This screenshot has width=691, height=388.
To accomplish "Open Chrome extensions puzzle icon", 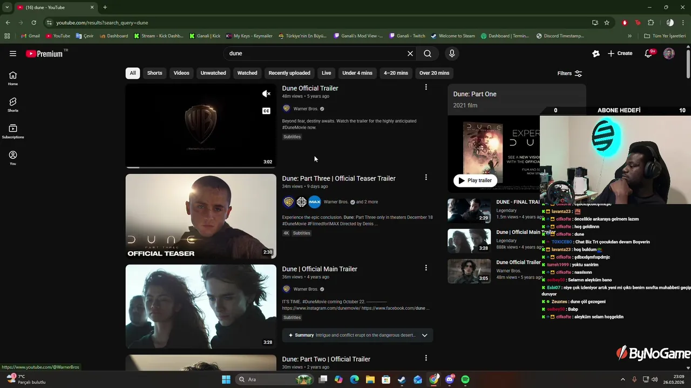I will tap(651, 23).
